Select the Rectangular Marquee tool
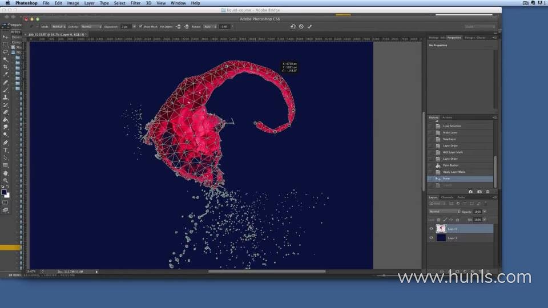The height and width of the screenshot is (308, 548). pos(5,44)
